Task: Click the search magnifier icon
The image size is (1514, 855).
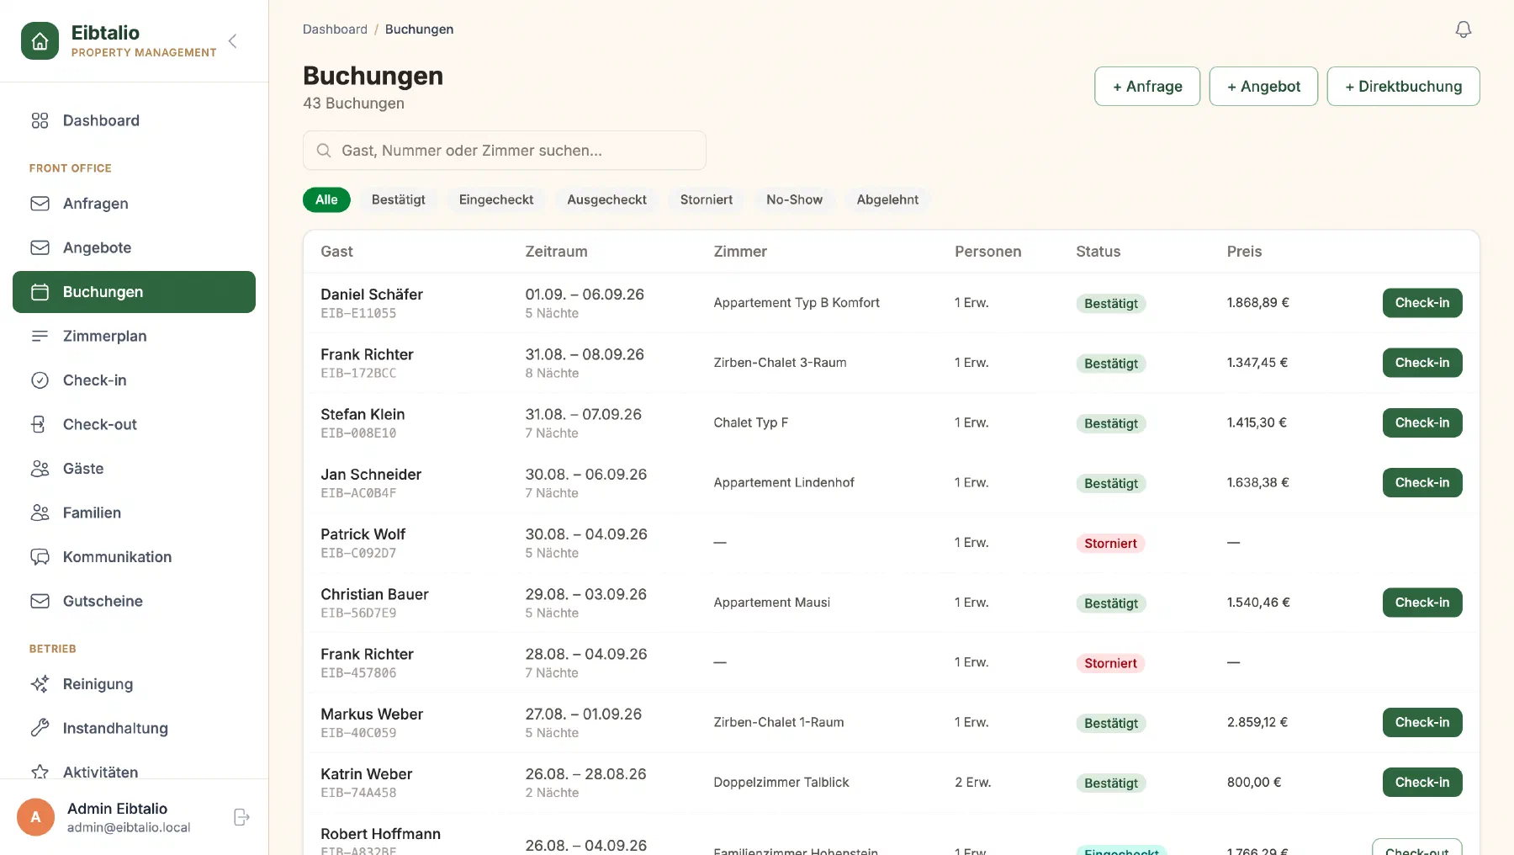Action: (x=323, y=151)
